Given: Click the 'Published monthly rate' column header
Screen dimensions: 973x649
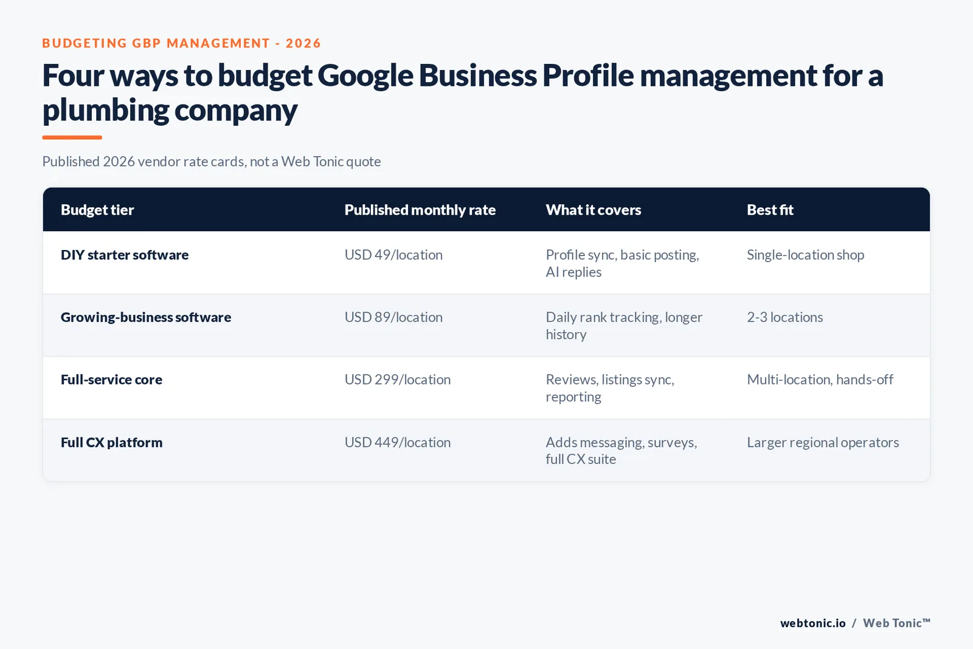Looking at the screenshot, I should 420,210.
